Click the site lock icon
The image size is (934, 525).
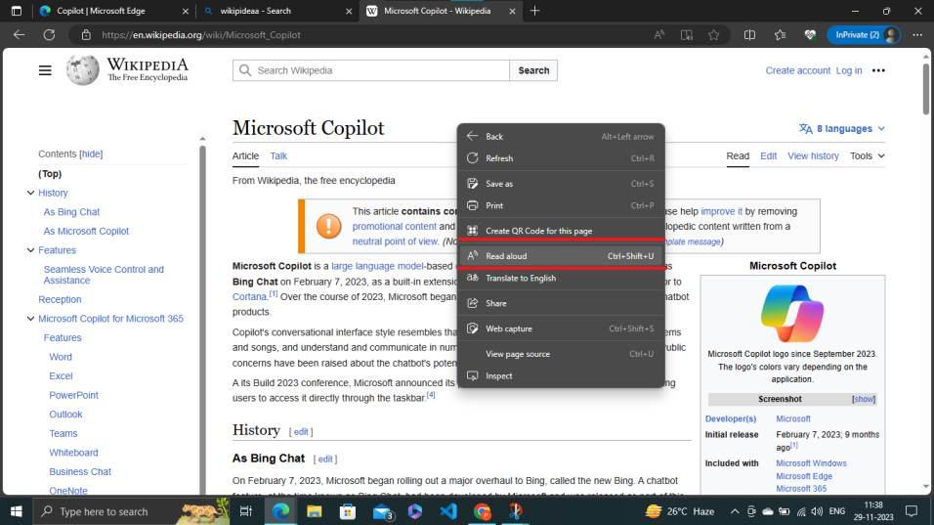[86, 35]
